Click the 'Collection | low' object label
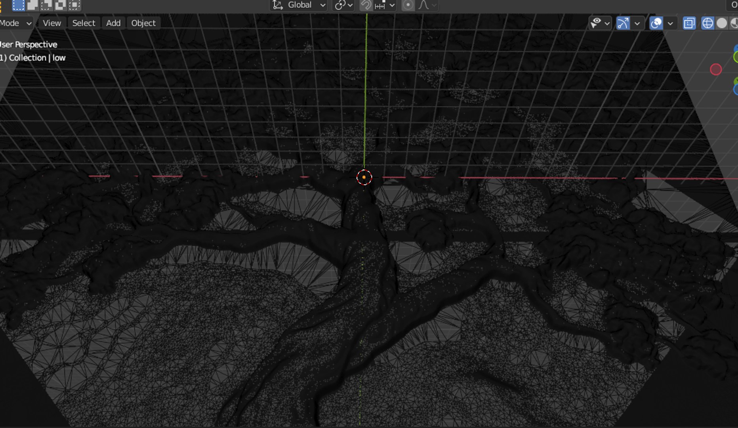The width and height of the screenshot is (738, 428). coord(37,57)
